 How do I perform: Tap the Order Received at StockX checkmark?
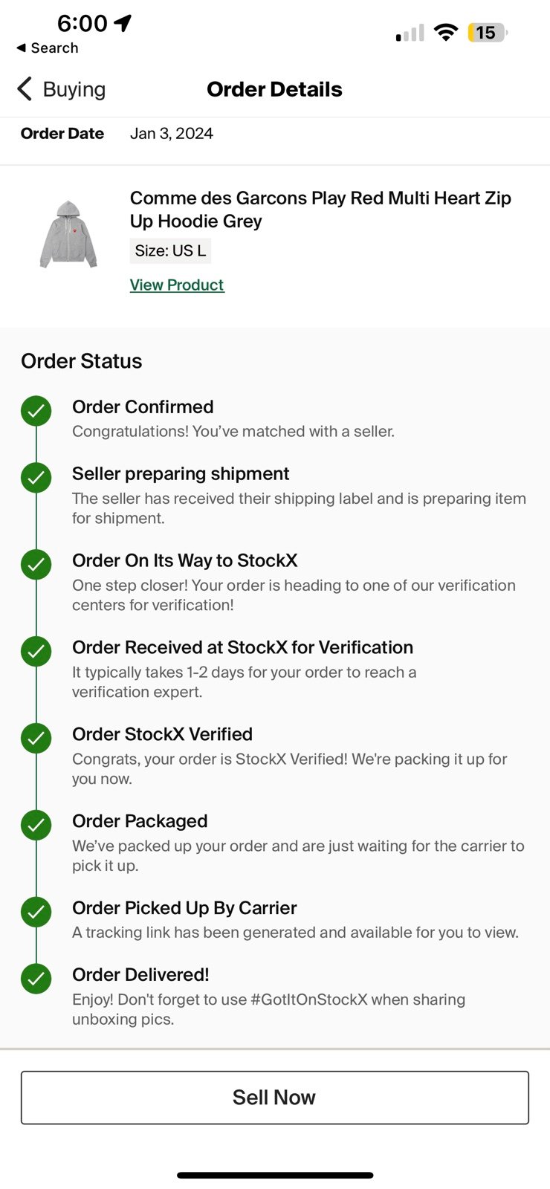coord(36,651)
